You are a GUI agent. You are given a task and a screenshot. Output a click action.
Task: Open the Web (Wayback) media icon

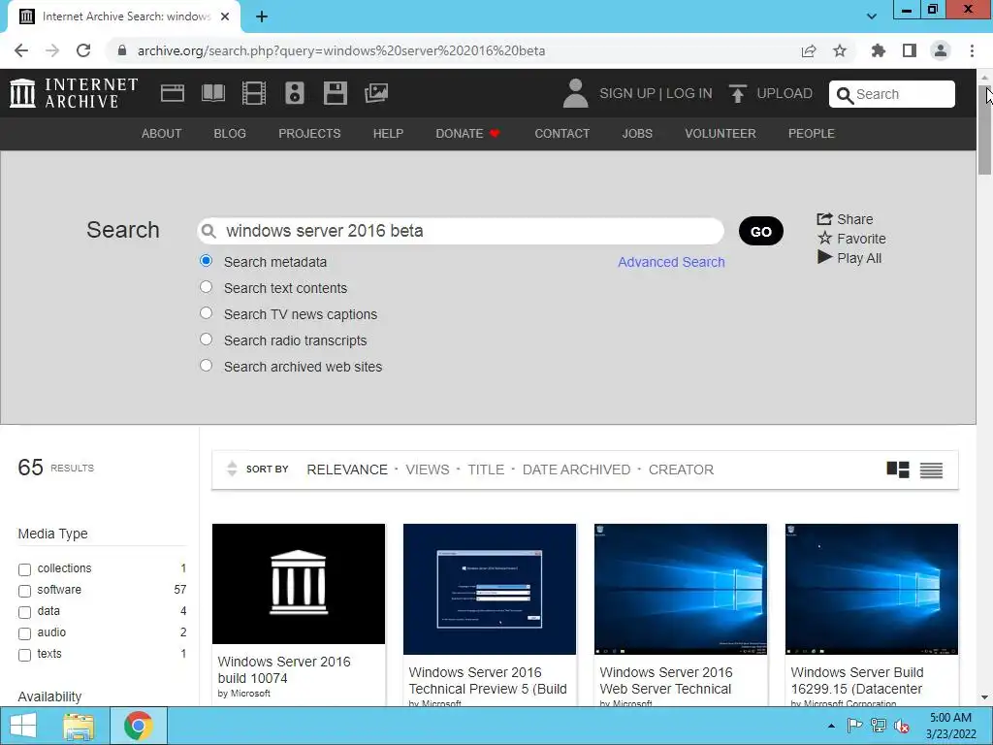pyautogui.click(x=173, y=93)
